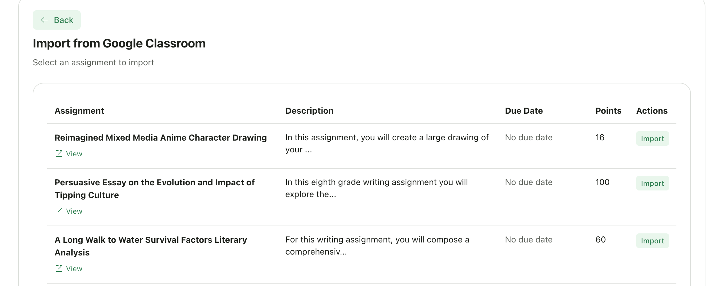View the anime character drawing assignment
This screenshot has height=286, width=726.
point(74,154)
